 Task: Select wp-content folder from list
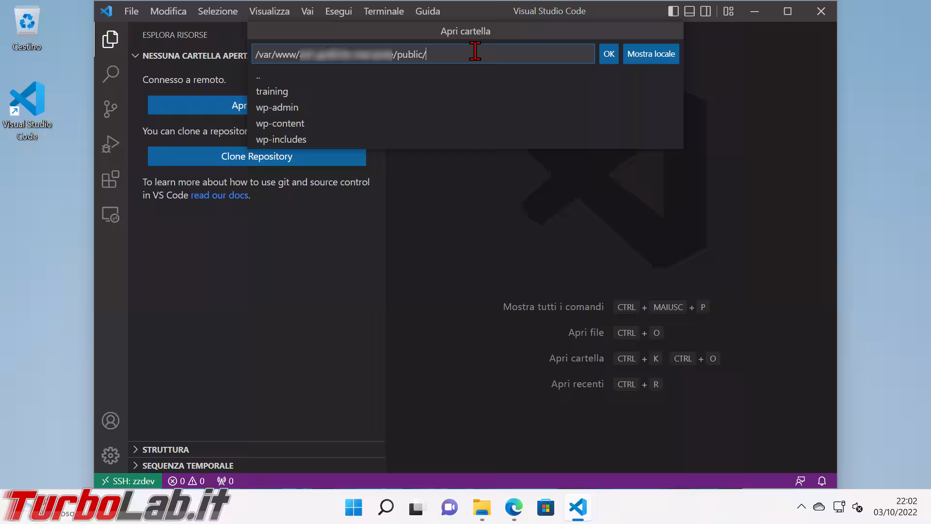point(280,123)
